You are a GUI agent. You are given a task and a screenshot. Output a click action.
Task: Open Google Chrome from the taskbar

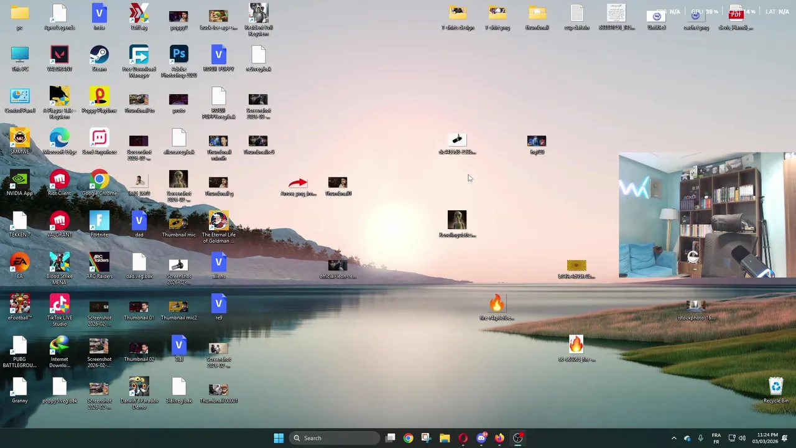coord(408,438)
